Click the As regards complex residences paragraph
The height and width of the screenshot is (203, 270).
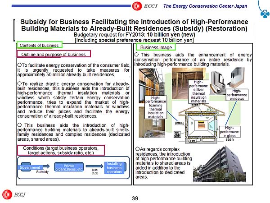(164, 163)
